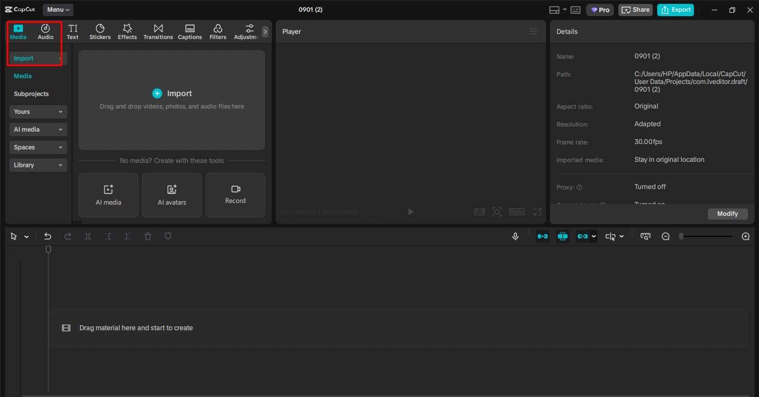
Task: Toggle auto snapping
Action: [x=563, y=236]
